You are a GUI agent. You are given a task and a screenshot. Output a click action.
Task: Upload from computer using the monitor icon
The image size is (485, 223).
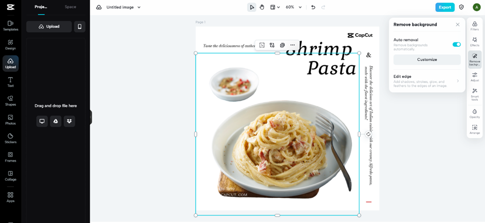pos(42,121)
